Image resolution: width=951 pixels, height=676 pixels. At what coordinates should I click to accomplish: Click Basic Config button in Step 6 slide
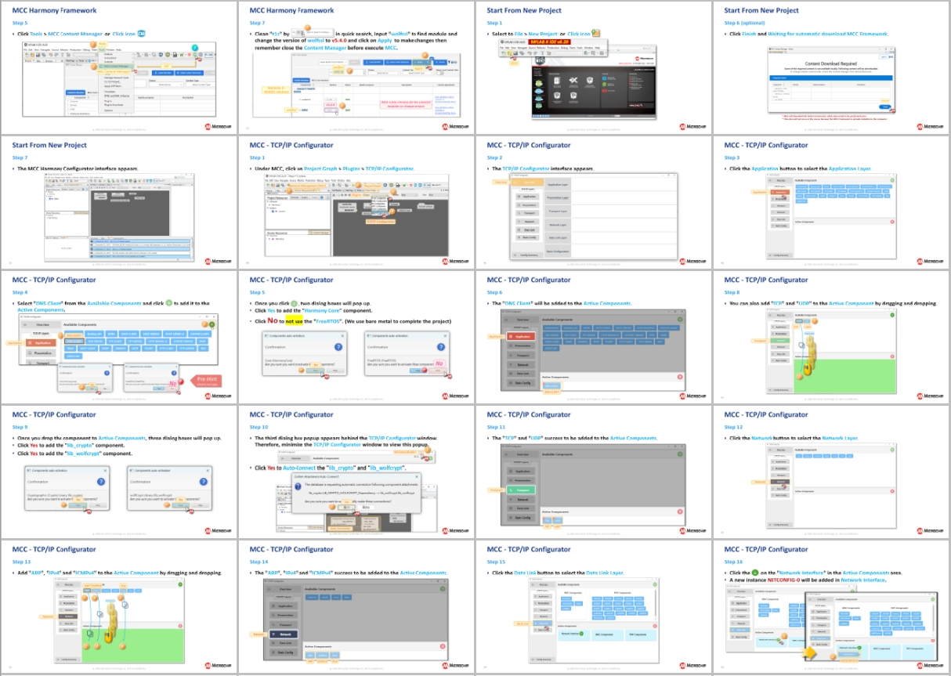coord(521,383)
